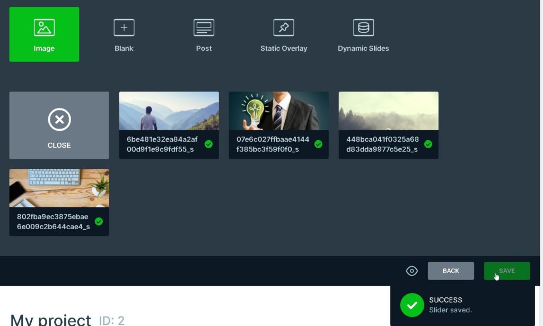Select the man facing mountains thumbnail
The width and height of the screenshot is (543, 326).
click(x=169, y=111)
